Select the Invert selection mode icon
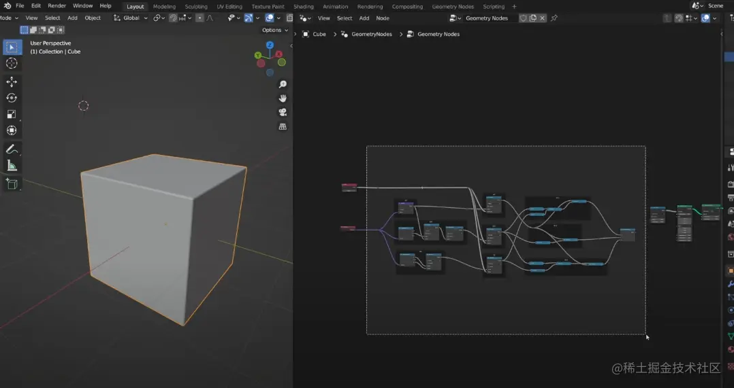The height and width of the screenshot is (388, 734). (51, 30)
